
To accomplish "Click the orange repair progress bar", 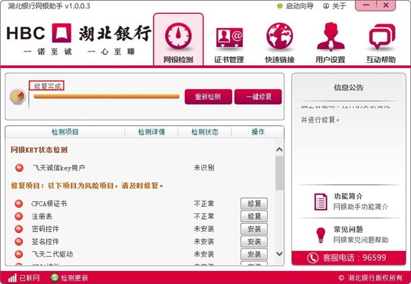I will click(106, 96).
